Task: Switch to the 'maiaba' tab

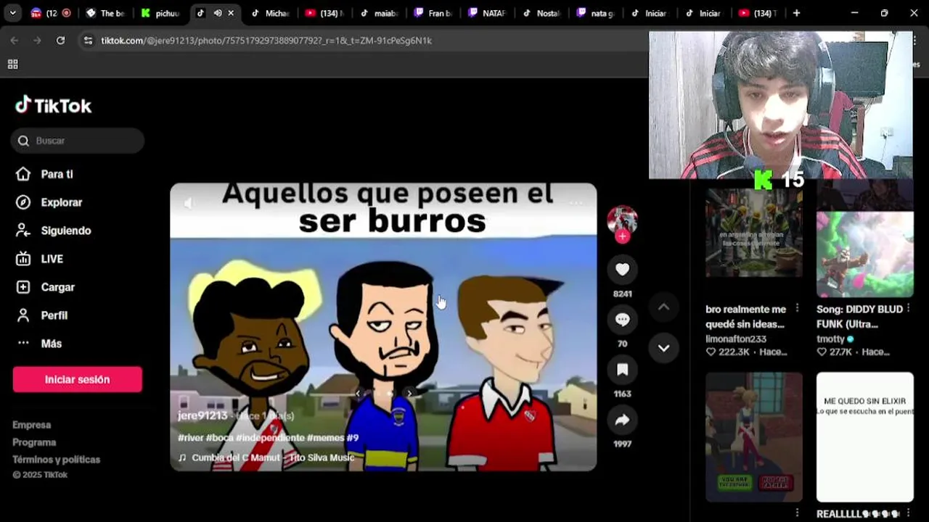Action: [x=380, y=13]
